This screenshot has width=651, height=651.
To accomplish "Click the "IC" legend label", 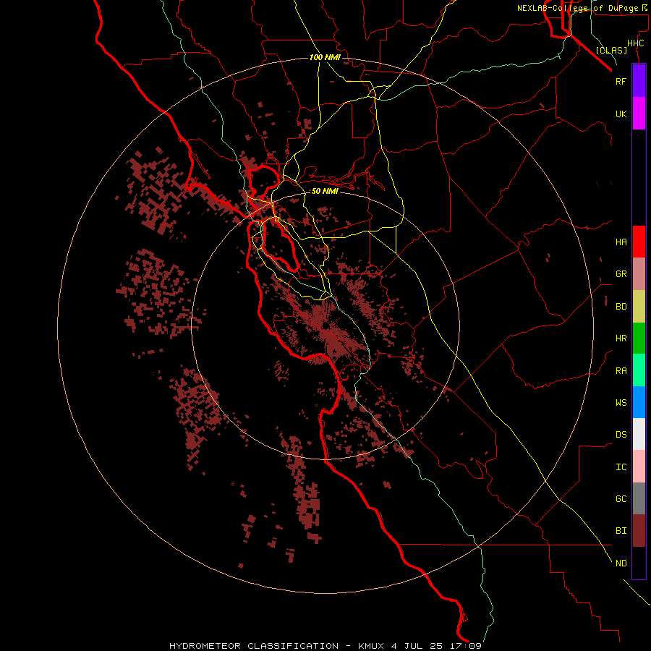I will point(621,467).
